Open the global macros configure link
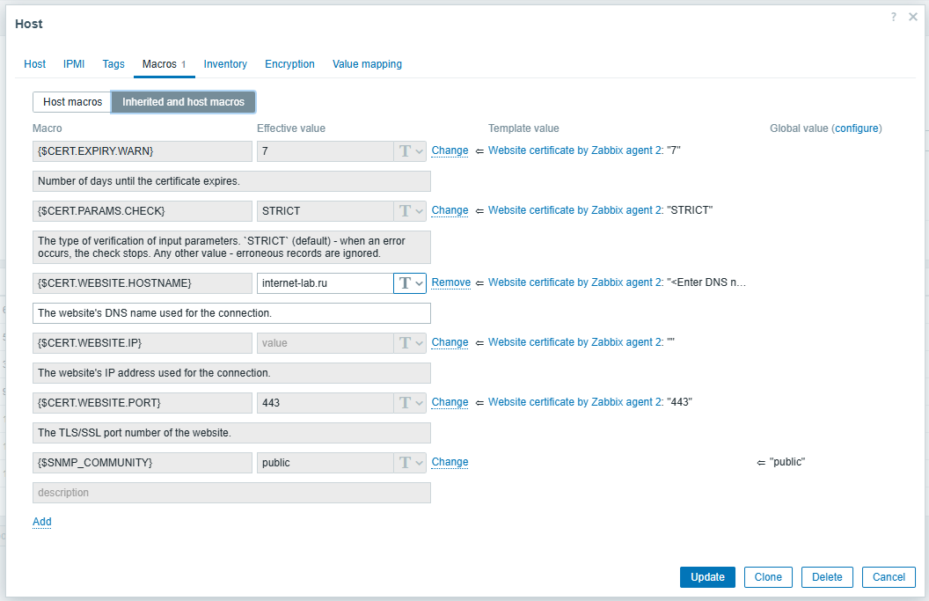 click(856, 128)
